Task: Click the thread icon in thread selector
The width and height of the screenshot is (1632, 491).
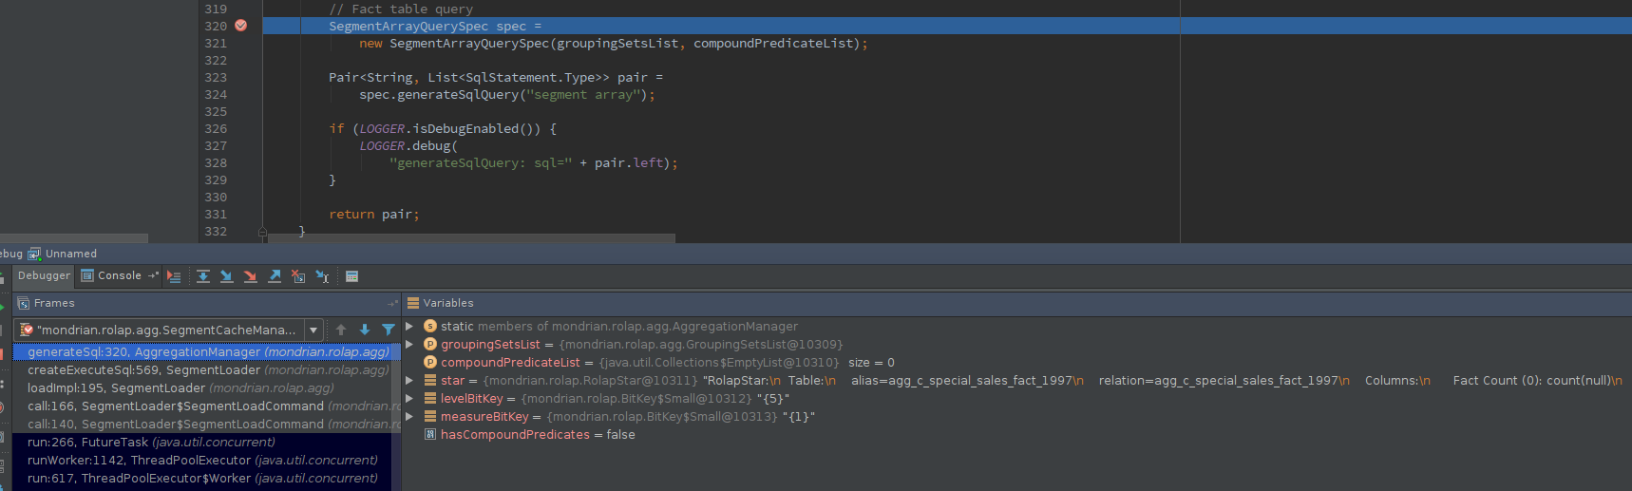Action: pos(27,330)
